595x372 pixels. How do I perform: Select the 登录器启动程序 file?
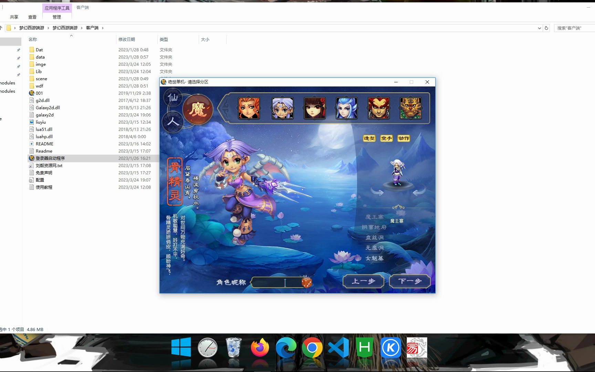(50, 158)
